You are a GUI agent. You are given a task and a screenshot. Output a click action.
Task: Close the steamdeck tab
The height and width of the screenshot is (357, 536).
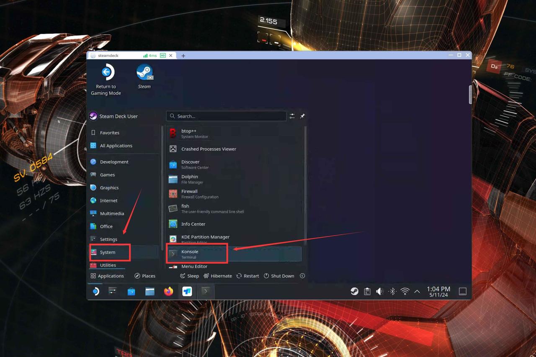(171, 55)
